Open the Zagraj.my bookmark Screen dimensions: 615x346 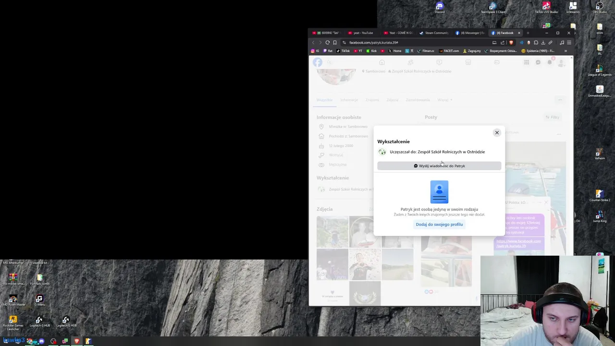click(x=472, y=50)
